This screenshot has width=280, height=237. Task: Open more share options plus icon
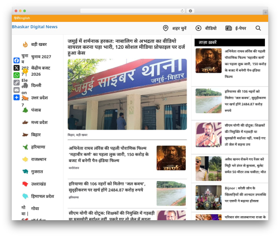click(16, 97)
